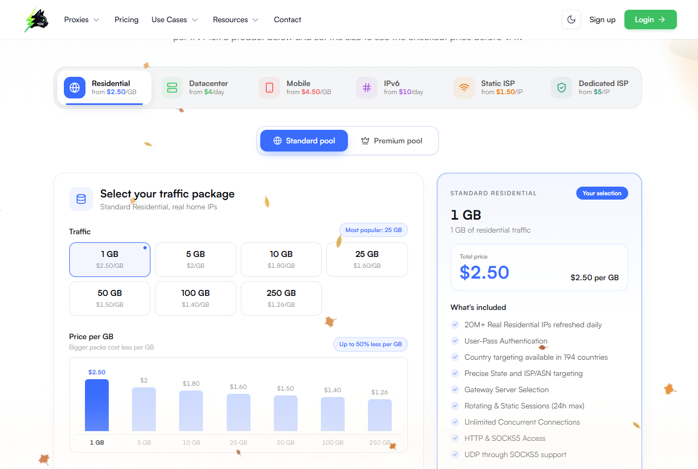
Task: Expand the Proxies menu
Action: 82,19
